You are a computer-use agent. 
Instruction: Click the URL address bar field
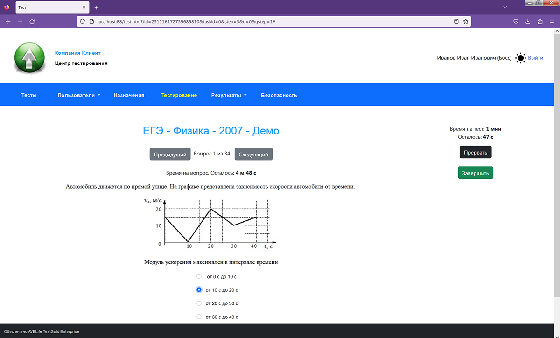[x=271, y=21]
